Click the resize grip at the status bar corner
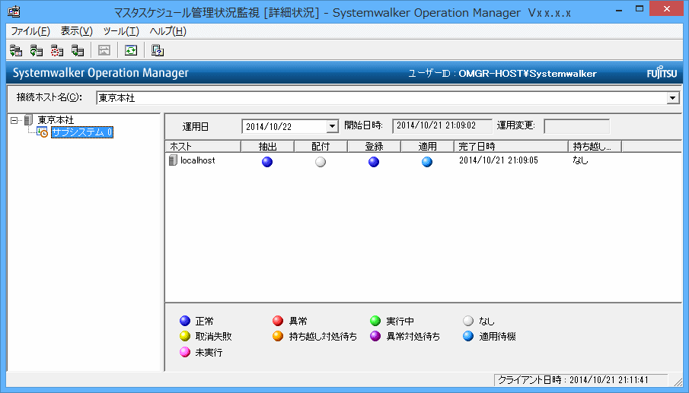Screen dimensions: 689x393 [678, 381]
